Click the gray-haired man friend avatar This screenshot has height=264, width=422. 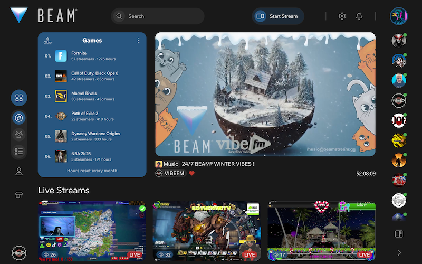[x=399, y=80]
